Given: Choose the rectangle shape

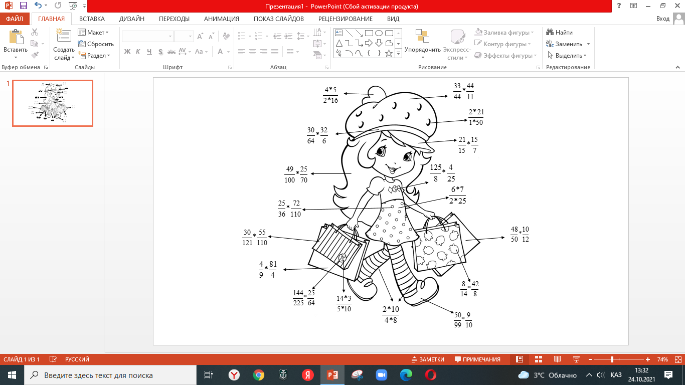Looking at the screenshot, I should point(369,34).
